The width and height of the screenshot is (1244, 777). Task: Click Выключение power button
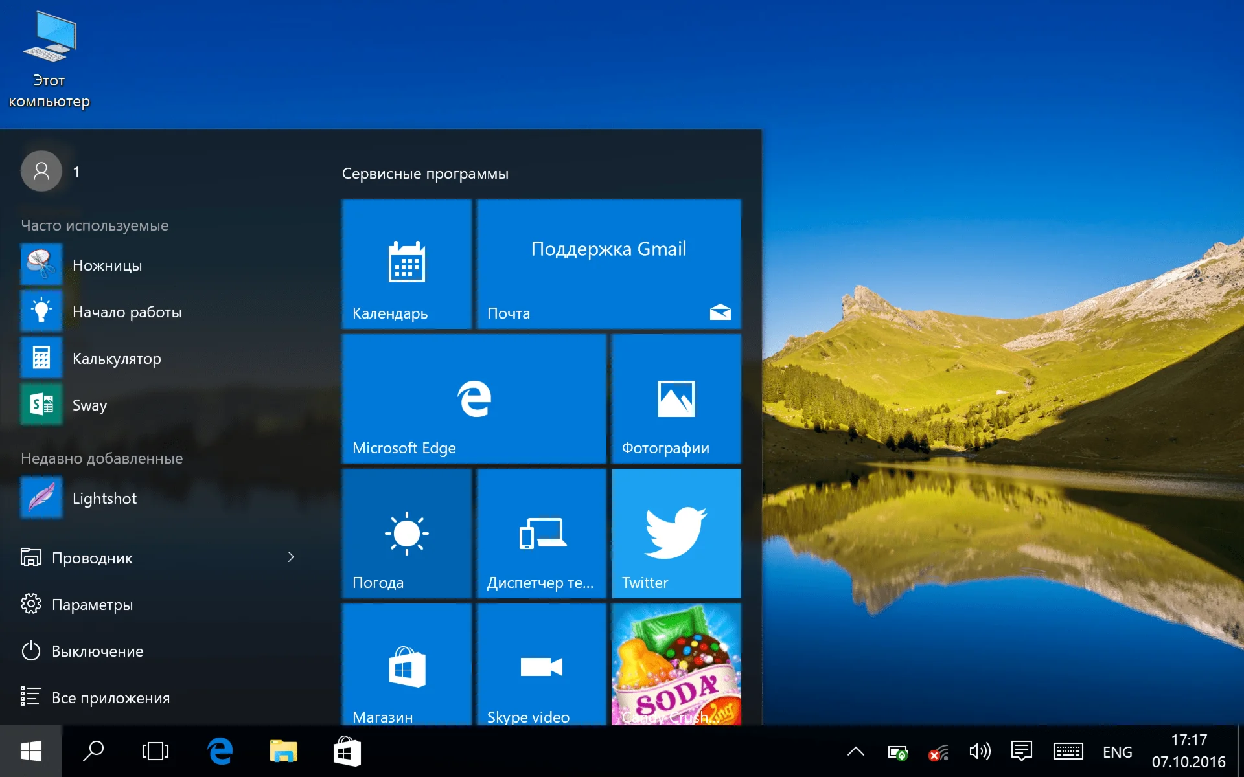tap(97, 651)
